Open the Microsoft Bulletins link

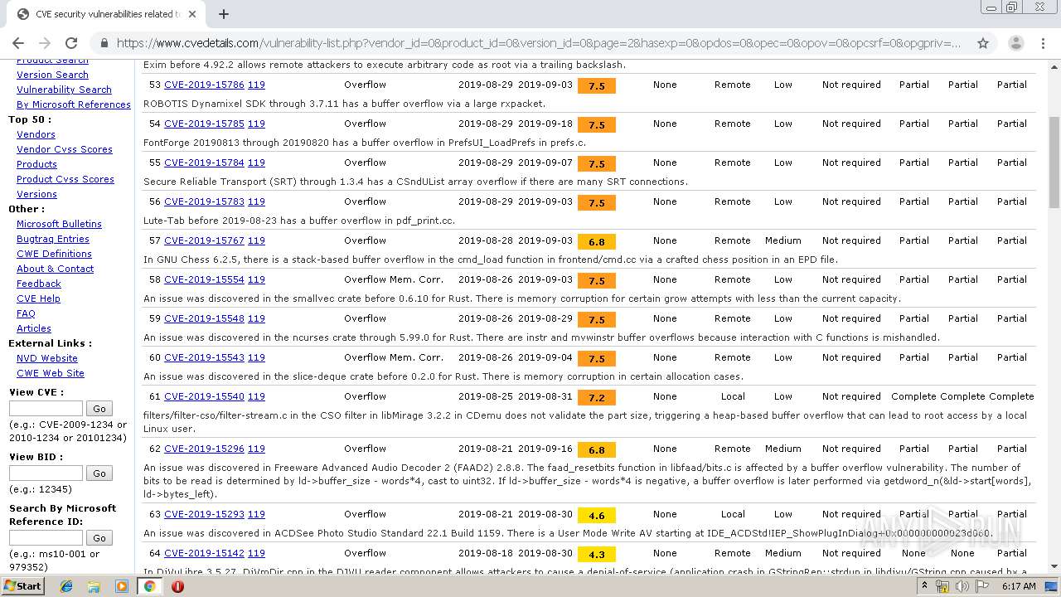(x=59, y=224)
